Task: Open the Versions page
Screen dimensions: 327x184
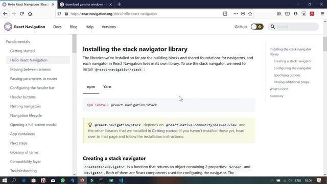Action: point(109,27)
